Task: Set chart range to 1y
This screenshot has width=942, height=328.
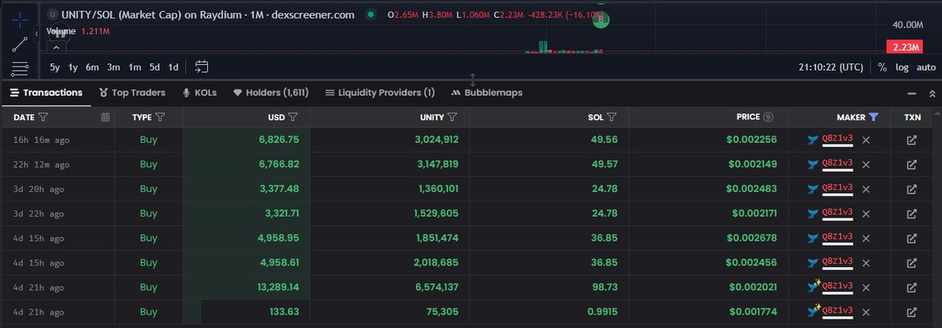Action: [x=73, y=67]
